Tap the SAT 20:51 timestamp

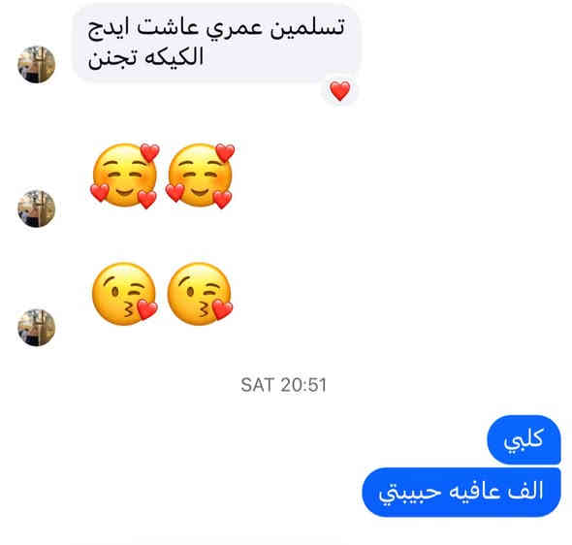pyautogui.click(x=283, y=385)
